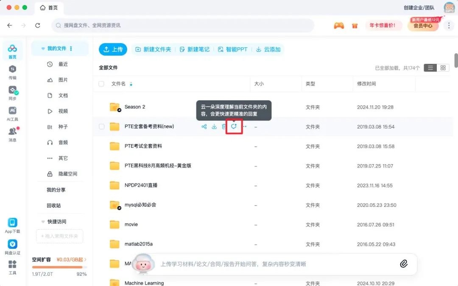
Task: Select 图片 in the file category list
Action: click(x=63, y=80)
